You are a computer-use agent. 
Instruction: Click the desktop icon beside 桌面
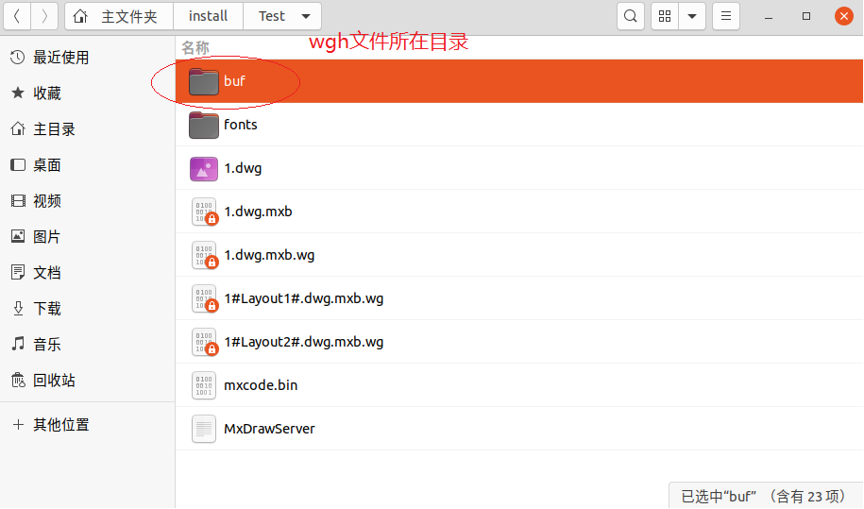pos(18,164)
